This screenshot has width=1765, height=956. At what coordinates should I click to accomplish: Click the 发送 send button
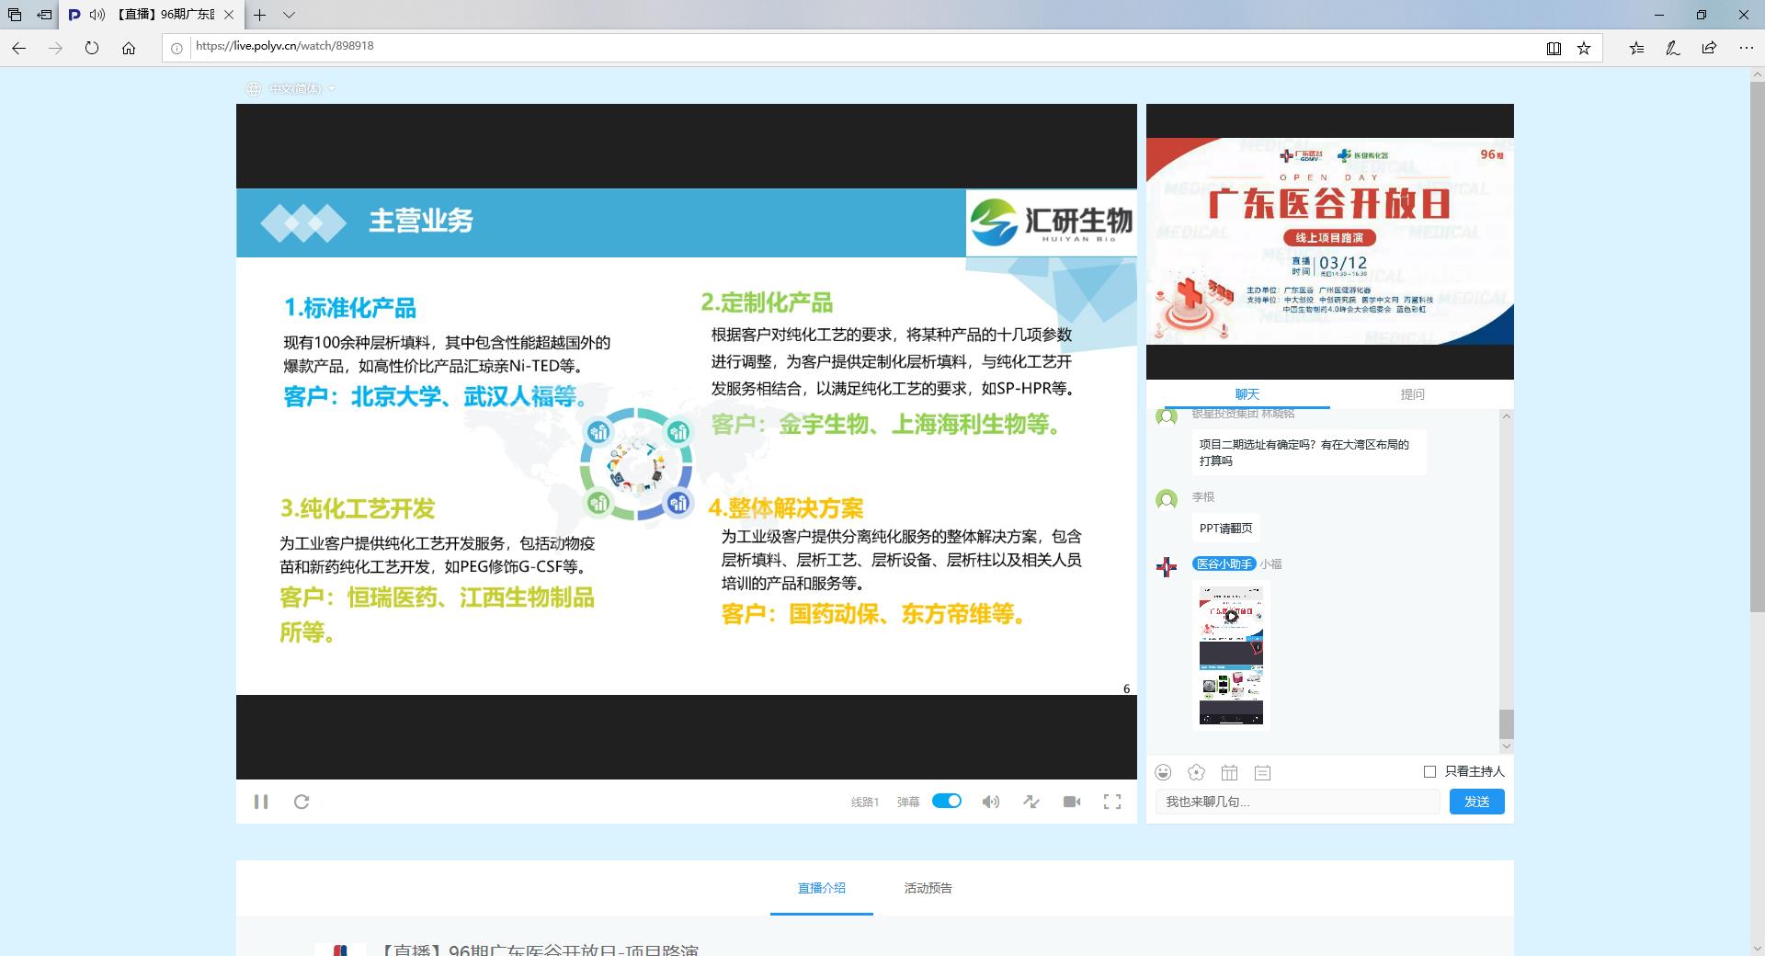[x=1476, y=802]
